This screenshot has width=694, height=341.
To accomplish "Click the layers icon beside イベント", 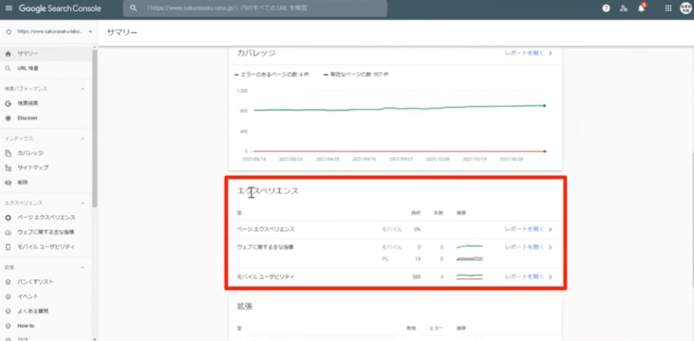I will click(x=8, y=296).
